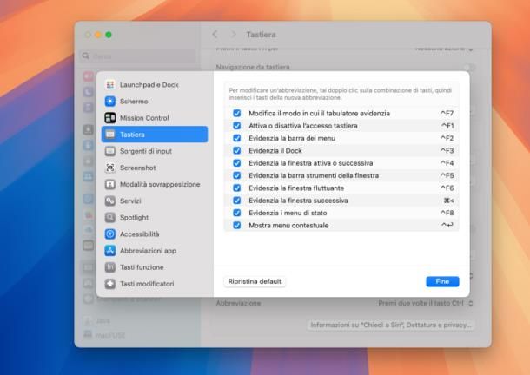Open the Abbreviazioni app icon
Image resolution: width=530 pixels, height=375 pixels.
point(110,250)
